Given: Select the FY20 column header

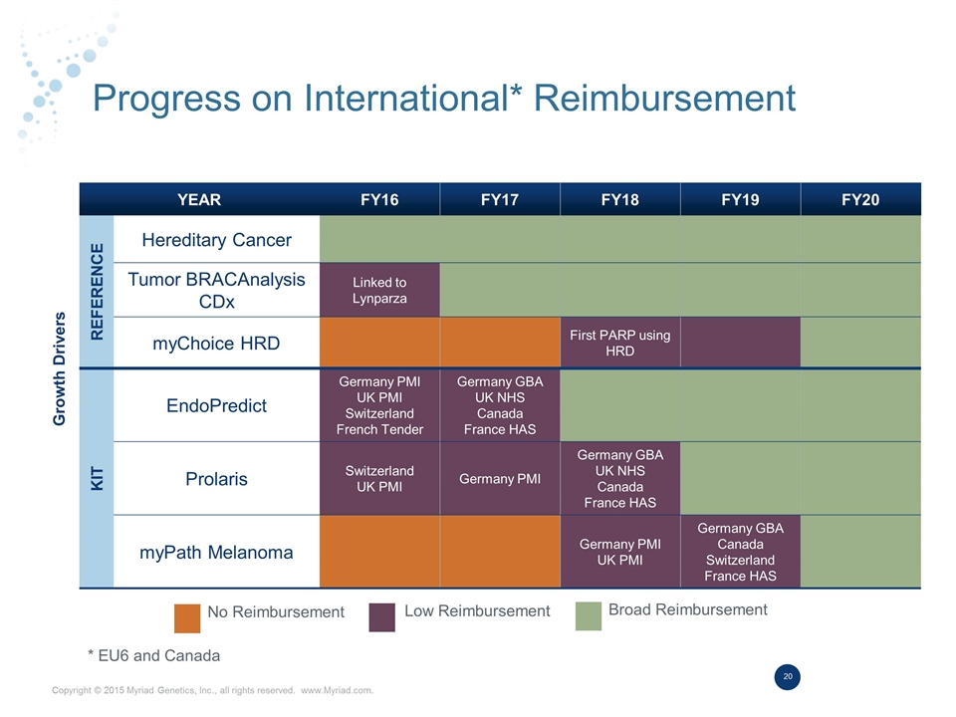Looking at the screenshot, I should [x=859, y=199].
